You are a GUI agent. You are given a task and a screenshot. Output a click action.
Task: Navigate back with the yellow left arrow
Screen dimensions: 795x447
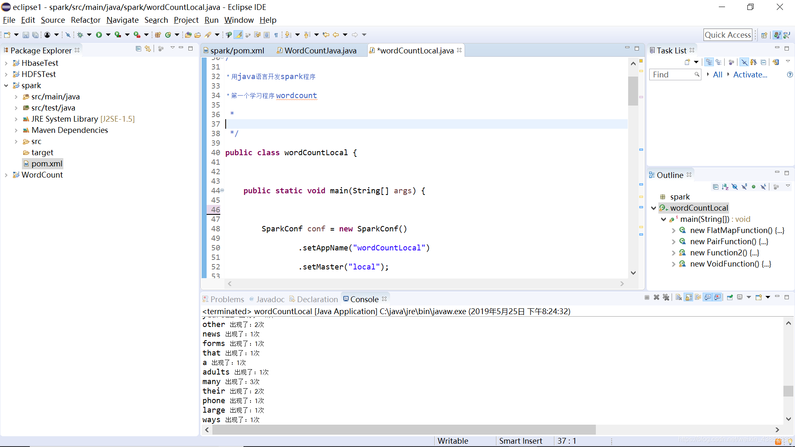pos(336,35)
